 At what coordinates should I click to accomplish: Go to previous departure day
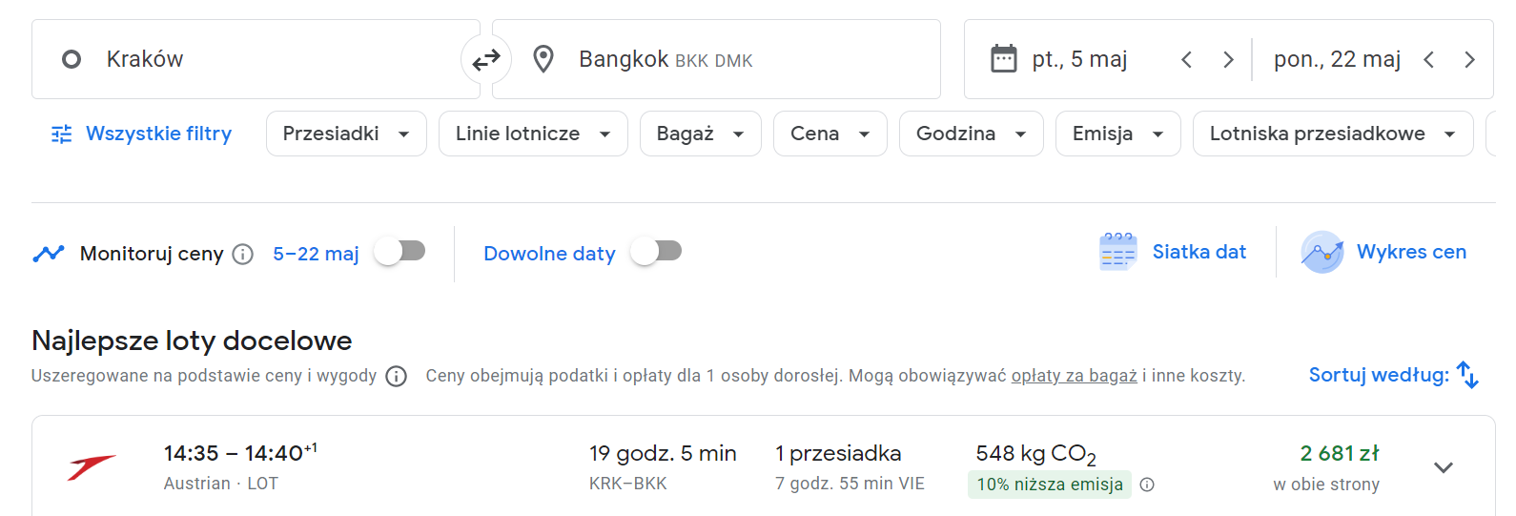[x=1186, y=60]
